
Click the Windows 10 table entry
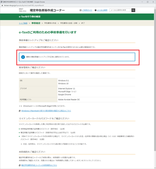63,84
